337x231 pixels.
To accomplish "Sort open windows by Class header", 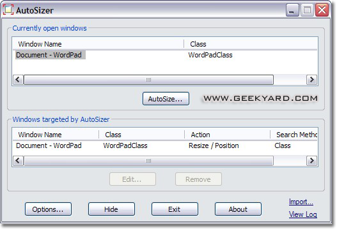I will pyautogui.click(x=251, y=44).
